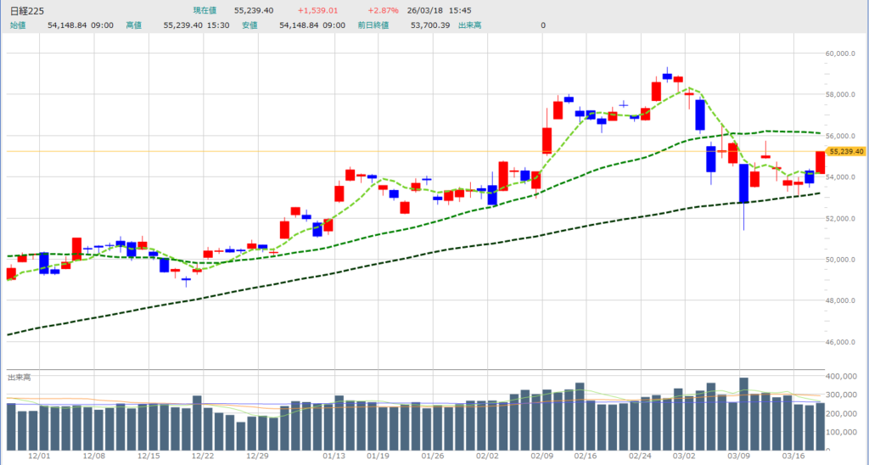Click the 安値 low price label
Screen dimensions: 869x465
coord(249,25)
